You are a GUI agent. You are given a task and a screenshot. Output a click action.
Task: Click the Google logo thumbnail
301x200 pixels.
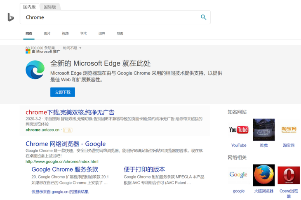(x=239, y=175)
